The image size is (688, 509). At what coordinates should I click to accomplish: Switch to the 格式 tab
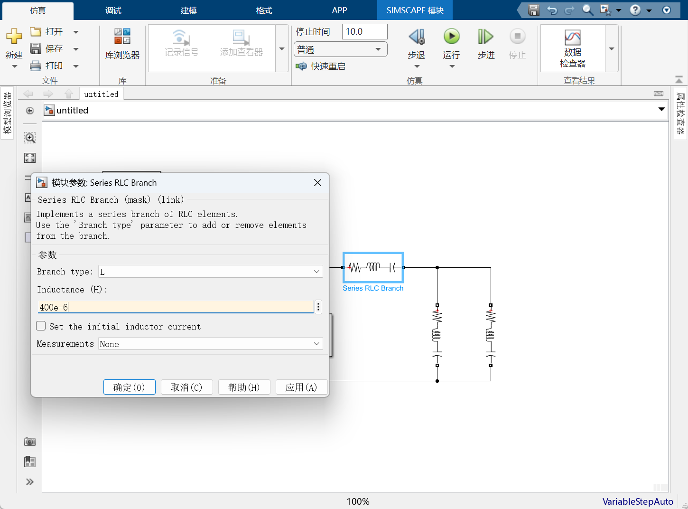coord(264,10)
